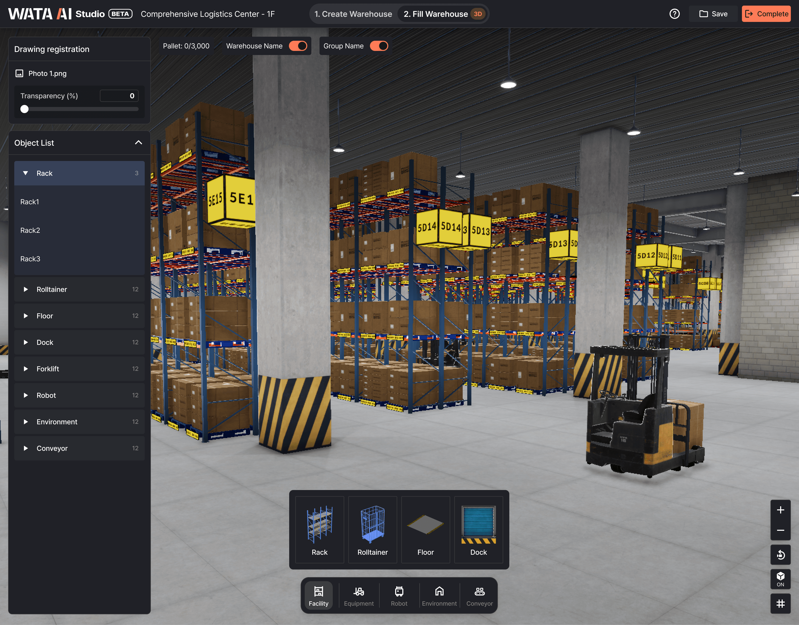Go to 1. Create Warehouse step
Screen dimensions: 799x625
click(x=353, y=14)
